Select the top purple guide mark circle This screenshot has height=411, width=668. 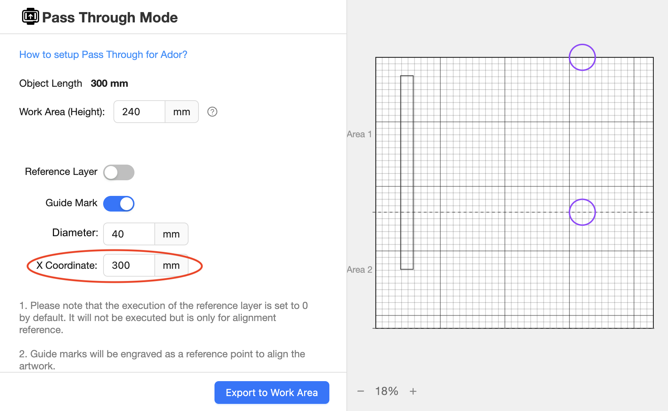(x=582, y=57)
